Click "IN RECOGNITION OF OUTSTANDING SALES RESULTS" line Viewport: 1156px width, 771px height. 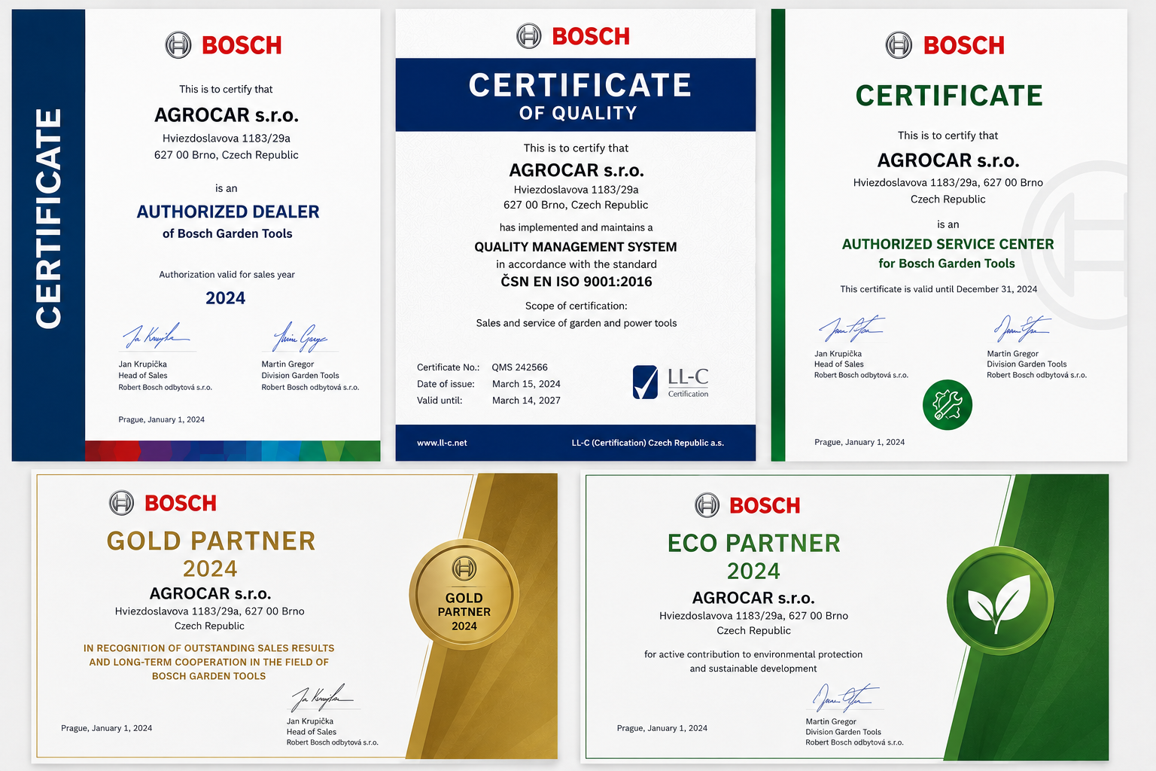[x=209, y=648]
